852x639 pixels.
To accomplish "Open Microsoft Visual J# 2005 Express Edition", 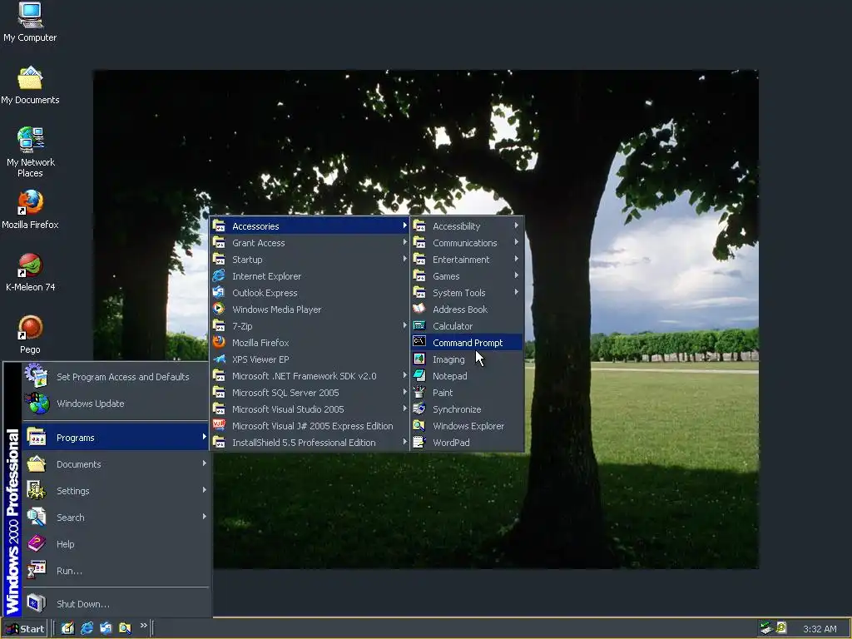I will click(310, 426).
